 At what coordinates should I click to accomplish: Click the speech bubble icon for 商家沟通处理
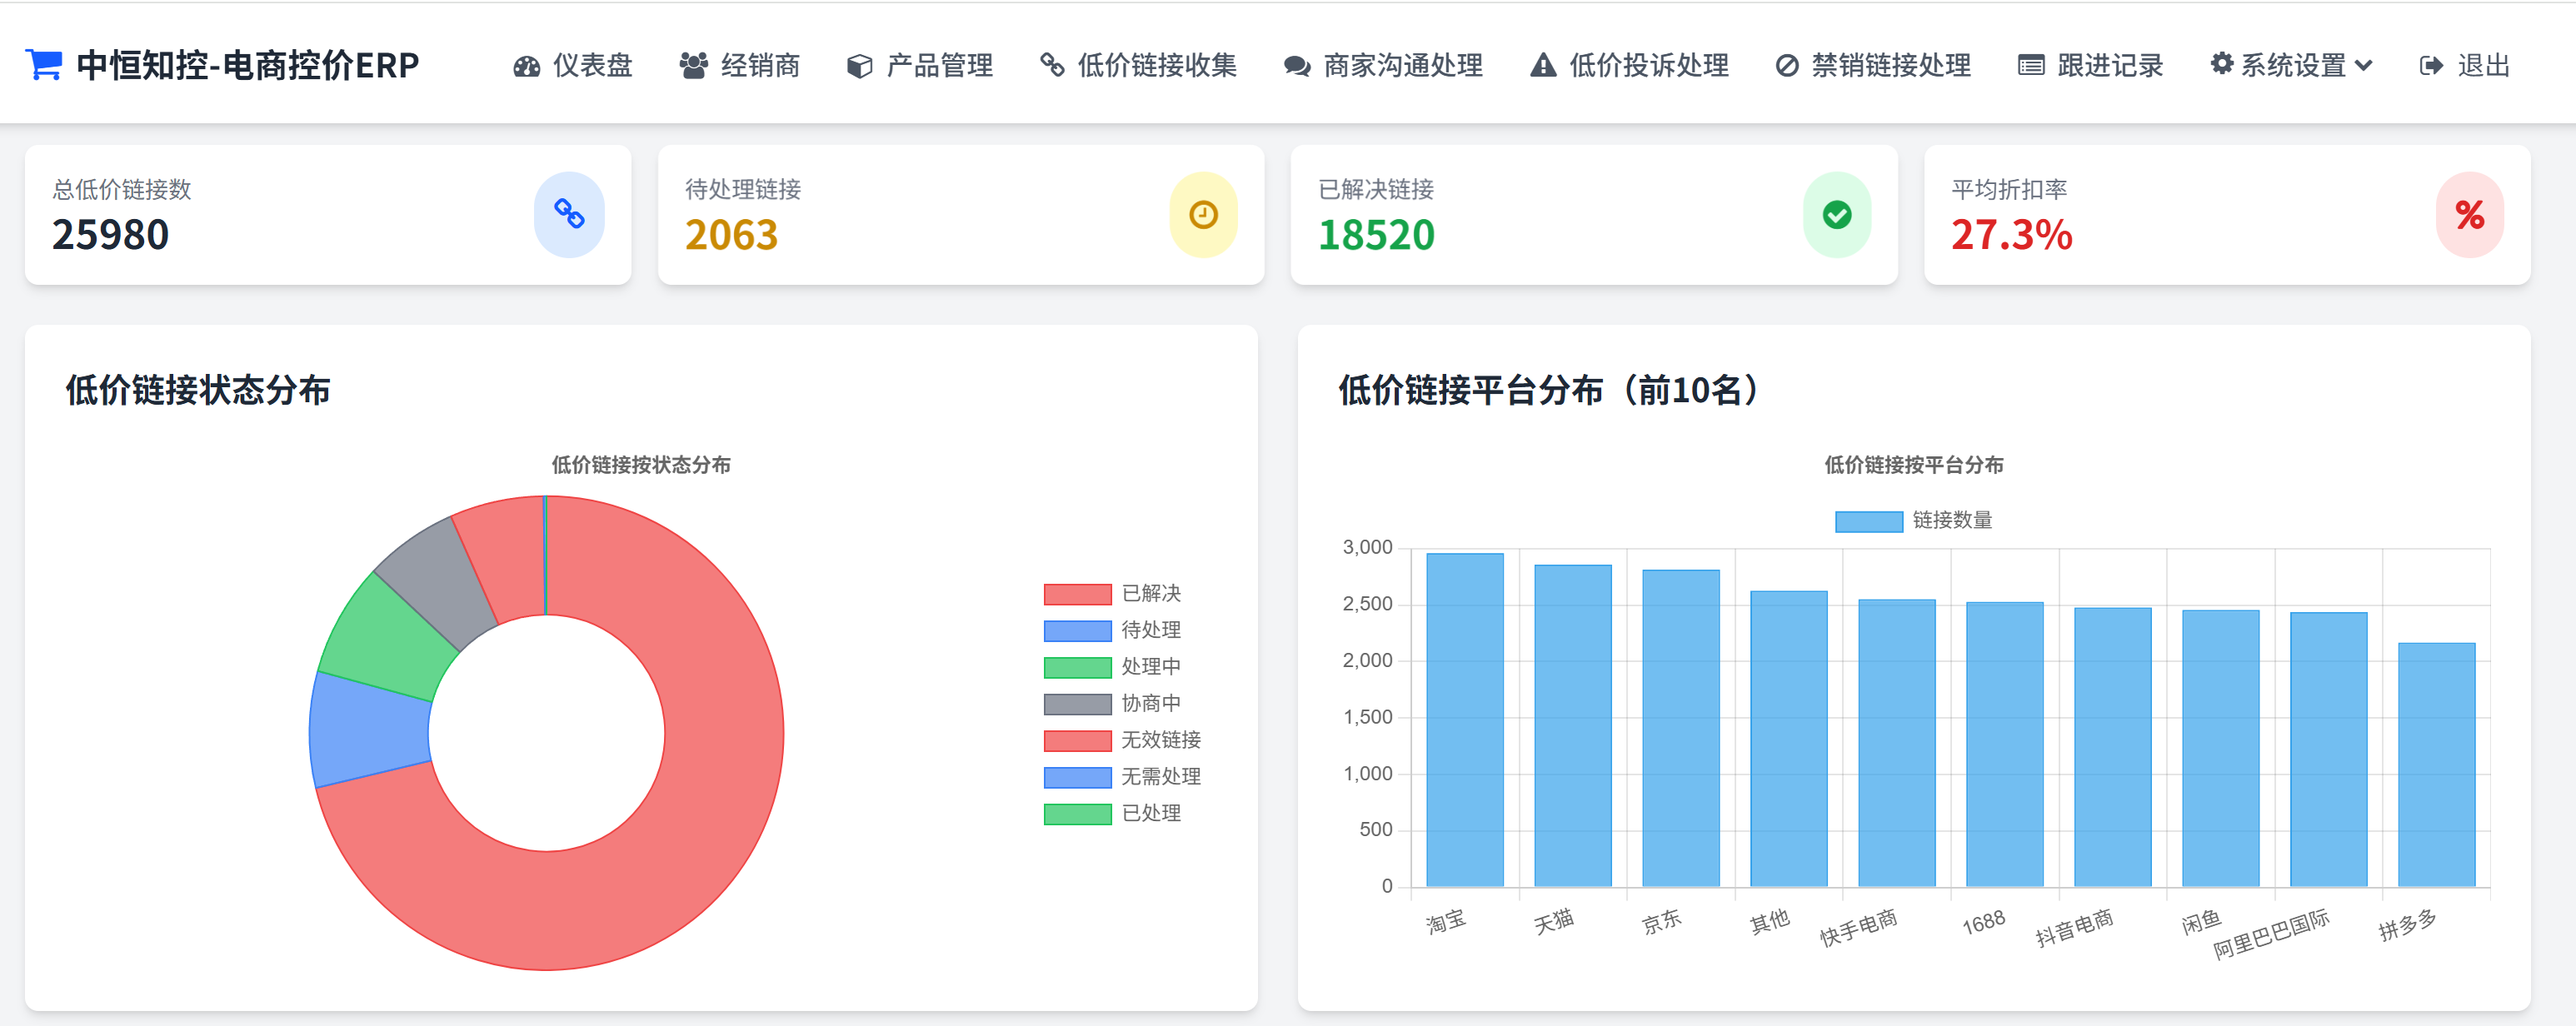click(1297, 66)
